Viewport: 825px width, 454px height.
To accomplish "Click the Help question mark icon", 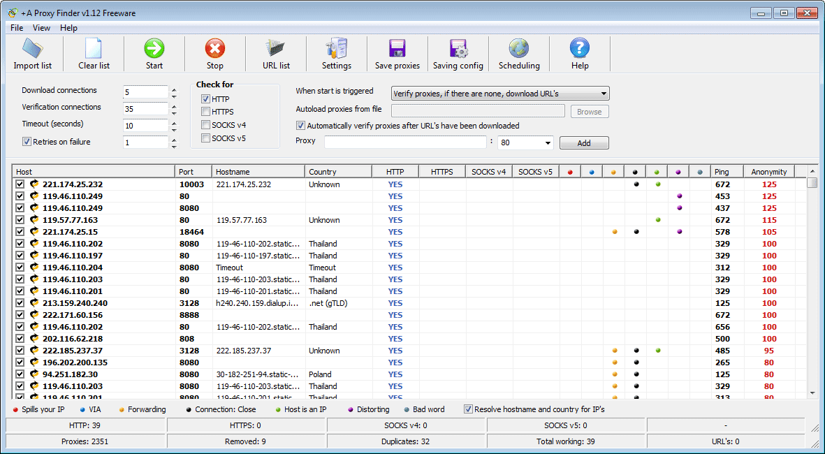I will click(x=580, y=49).
